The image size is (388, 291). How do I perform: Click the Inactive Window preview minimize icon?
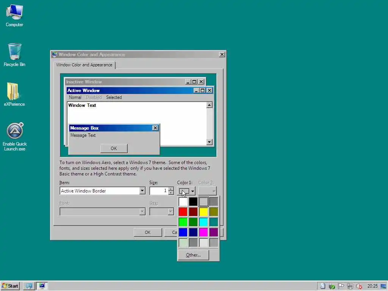188,82
